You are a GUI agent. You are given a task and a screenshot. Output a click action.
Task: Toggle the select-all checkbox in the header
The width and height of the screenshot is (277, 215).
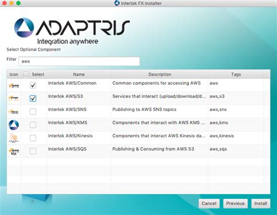tap(26, 74)
